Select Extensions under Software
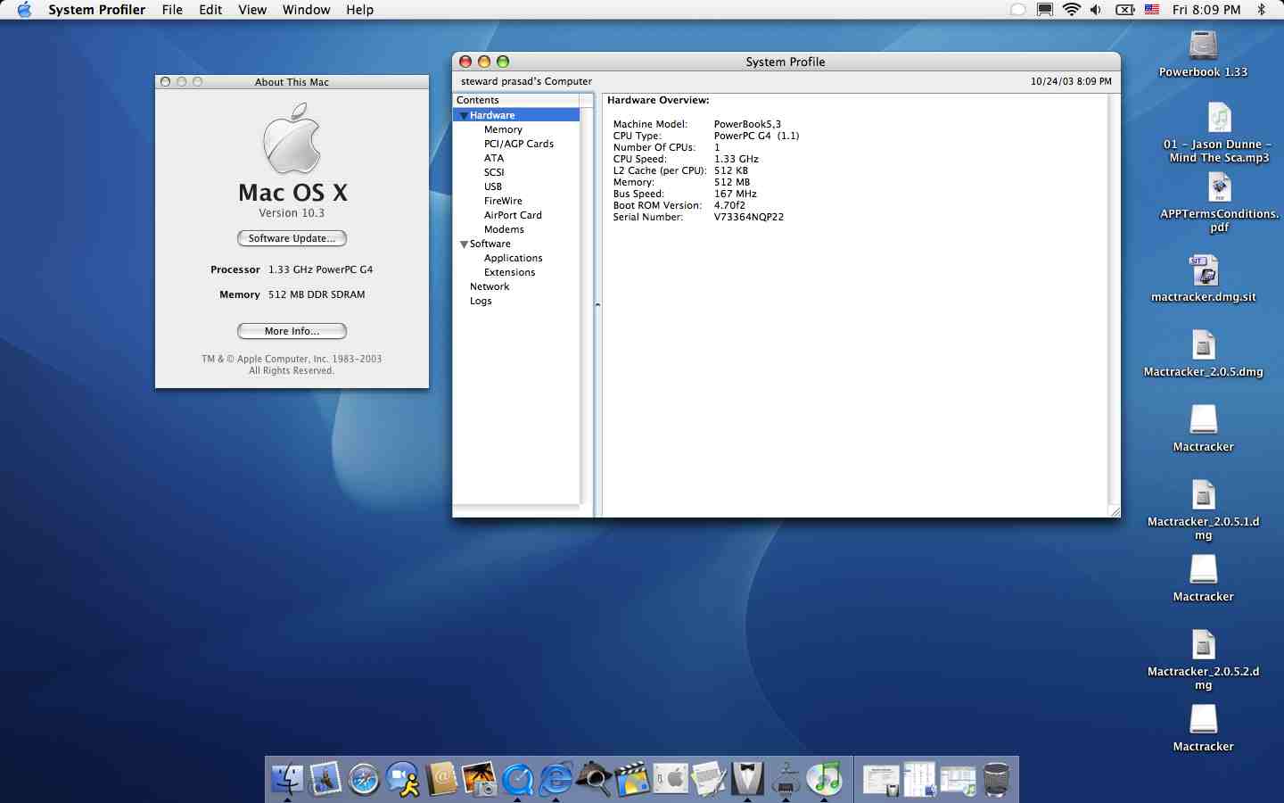 coord(509,272)
